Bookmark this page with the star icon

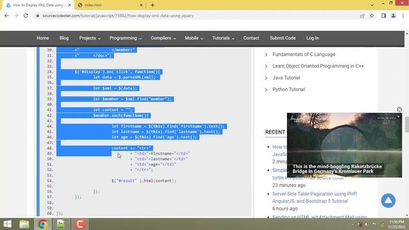(372, 15)
